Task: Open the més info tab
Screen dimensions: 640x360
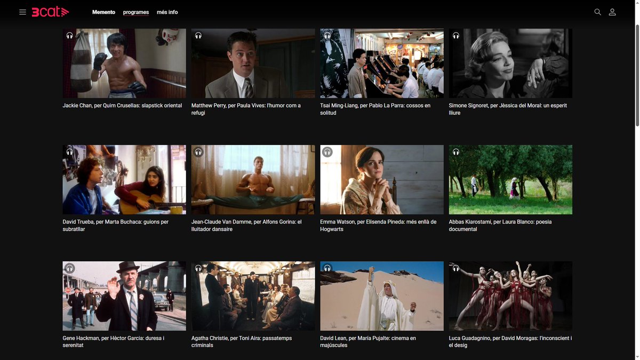Action: pos(167,12)
